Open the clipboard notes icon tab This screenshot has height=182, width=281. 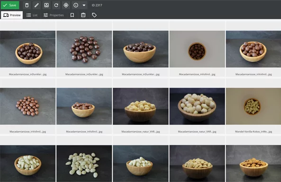click(x=83, y=15)
